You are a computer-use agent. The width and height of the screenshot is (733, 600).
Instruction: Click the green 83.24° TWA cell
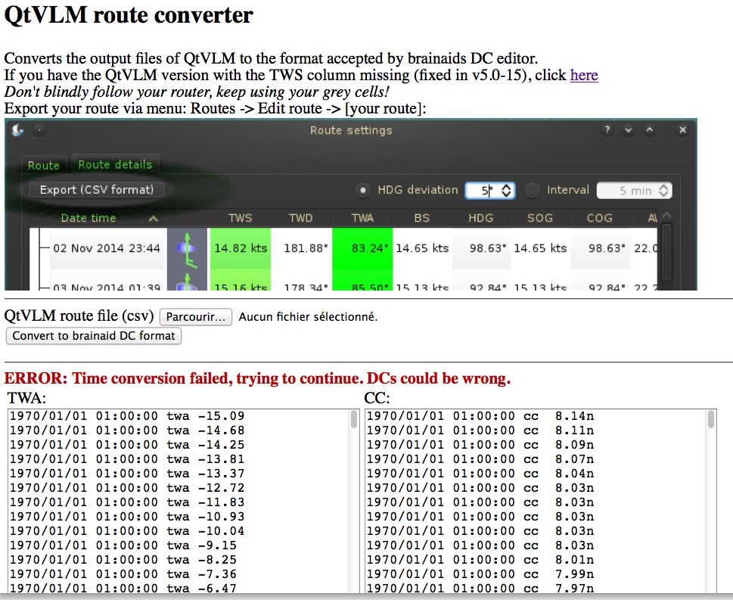(362, 248)
